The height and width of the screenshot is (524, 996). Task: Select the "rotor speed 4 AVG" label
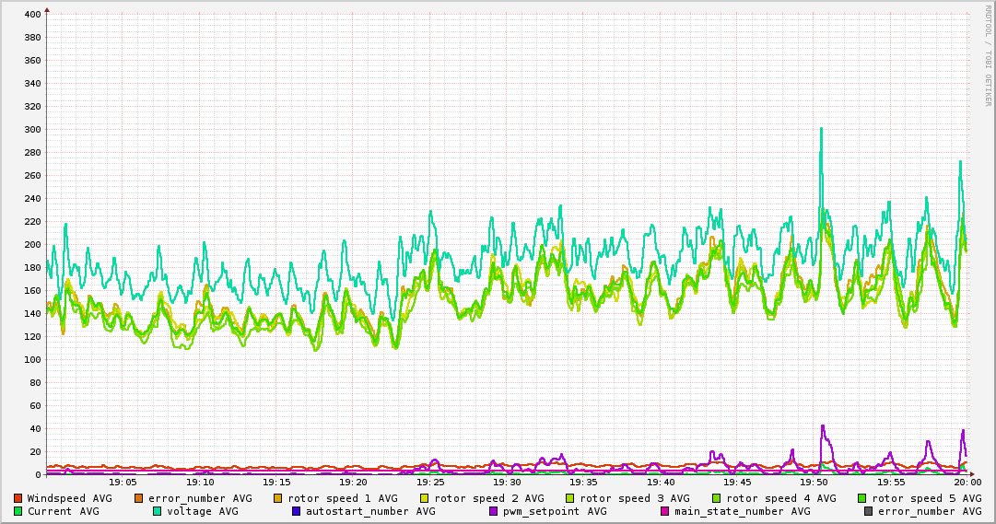pos(781,498)
